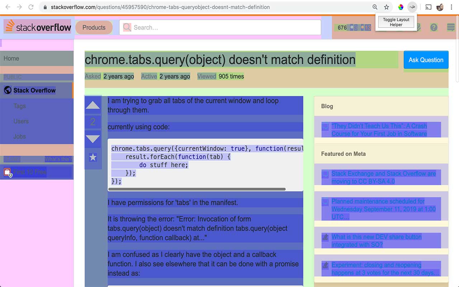
Task: Select Tags in the left sidebar
Action: [x=19, y=106]
